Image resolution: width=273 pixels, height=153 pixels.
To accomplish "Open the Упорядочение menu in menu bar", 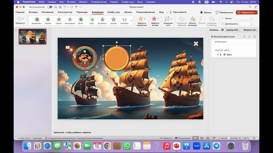I will [x=99, y=2].
